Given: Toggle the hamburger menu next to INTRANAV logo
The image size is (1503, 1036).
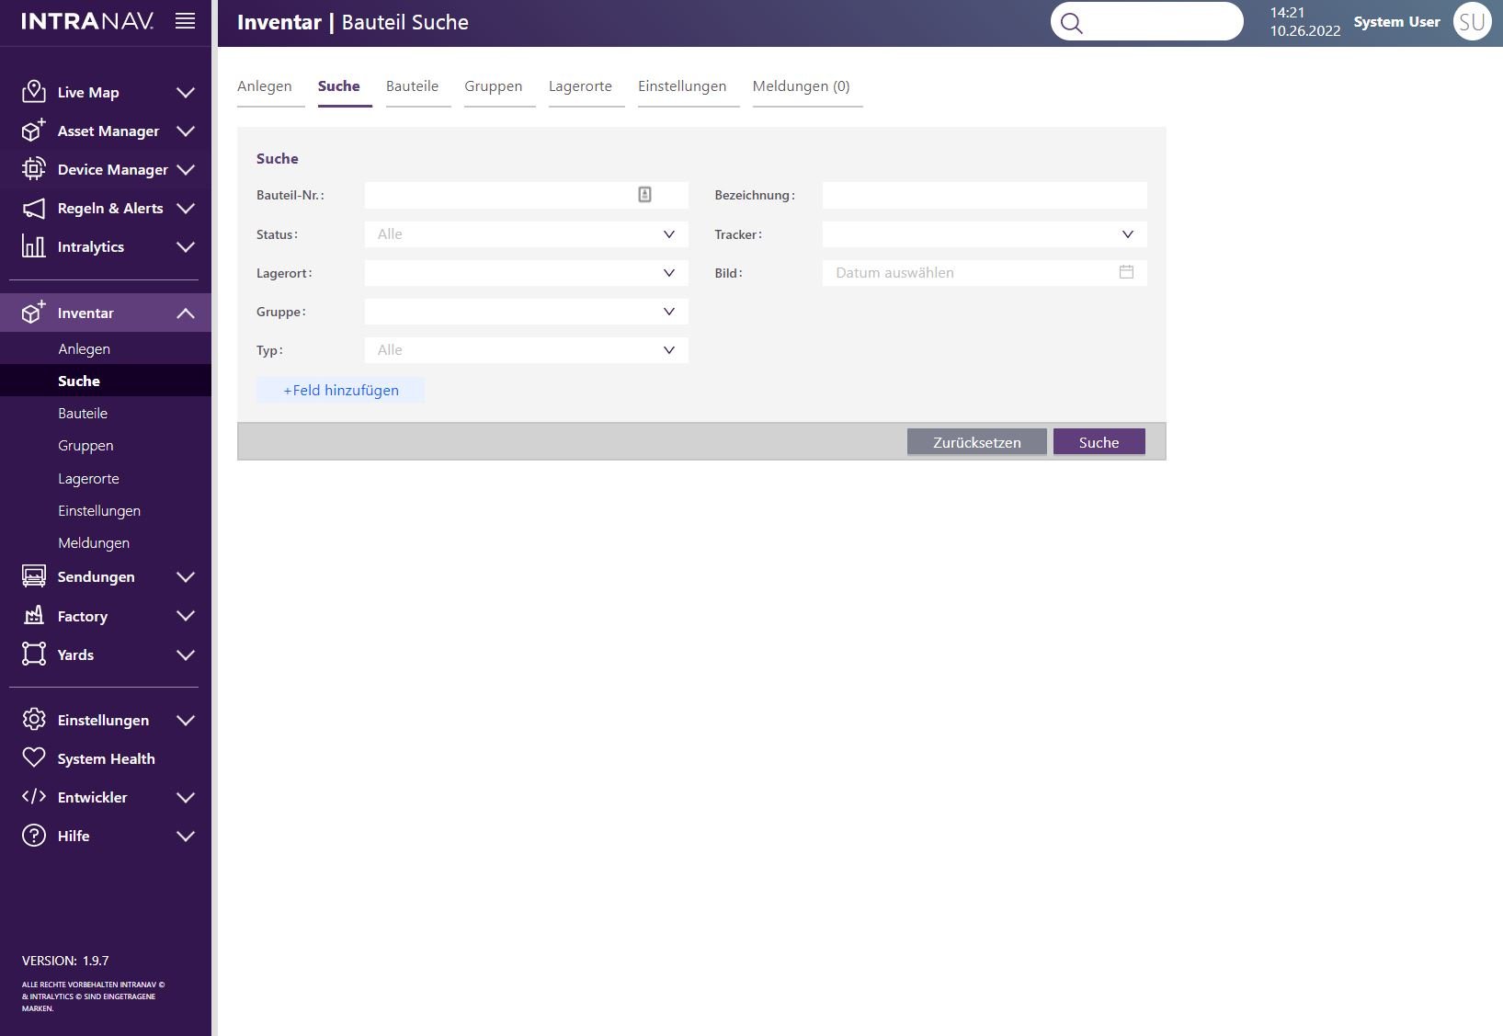Looking at the screenshot, I should pyautogui.click(x=186, y=21).
